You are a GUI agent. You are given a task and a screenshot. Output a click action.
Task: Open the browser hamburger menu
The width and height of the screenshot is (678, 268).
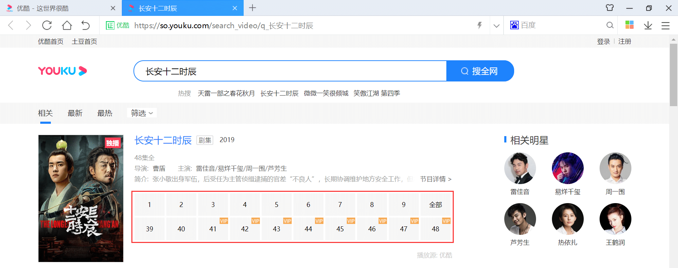[666, 25]
